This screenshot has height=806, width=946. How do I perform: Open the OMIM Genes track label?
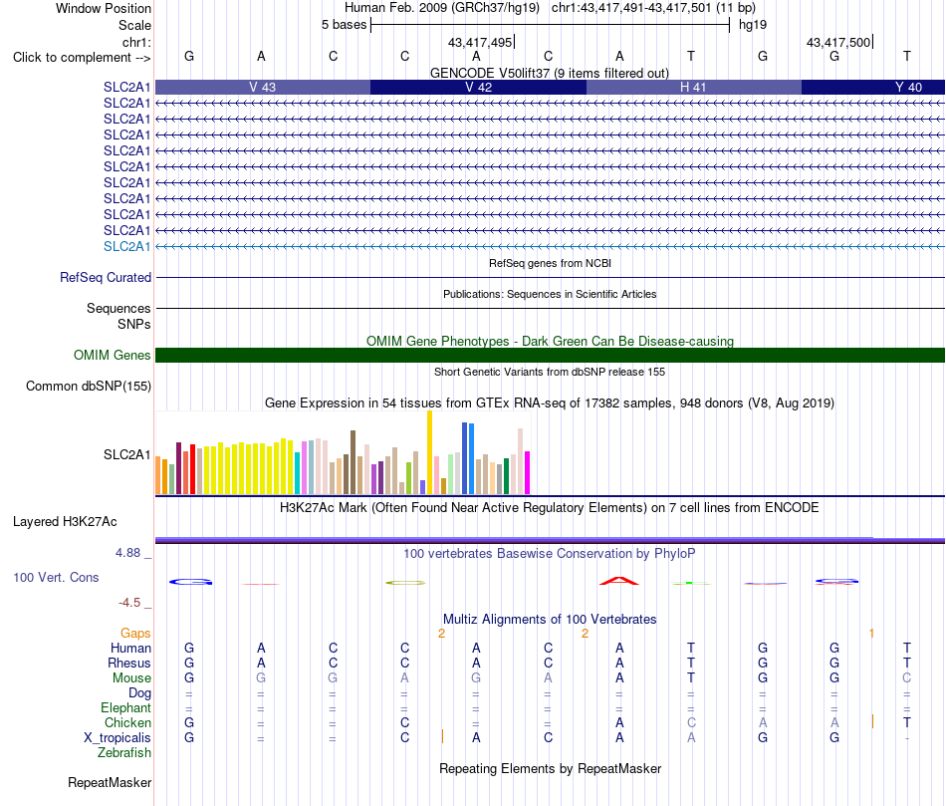[x=112, y=355]
